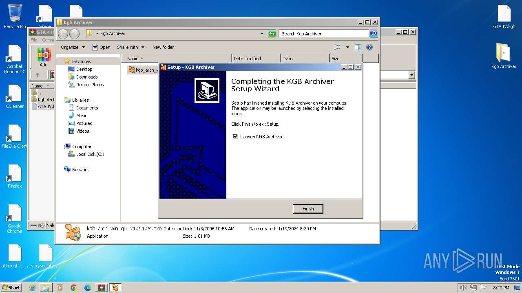Select Desktop under Favorites

(84, 69)
